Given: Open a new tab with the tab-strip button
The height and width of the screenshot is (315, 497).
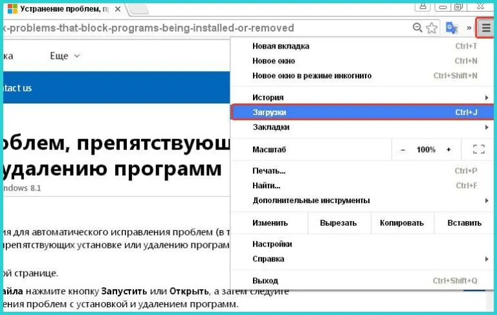Looking at the screenshot, I should pos(138,10).
